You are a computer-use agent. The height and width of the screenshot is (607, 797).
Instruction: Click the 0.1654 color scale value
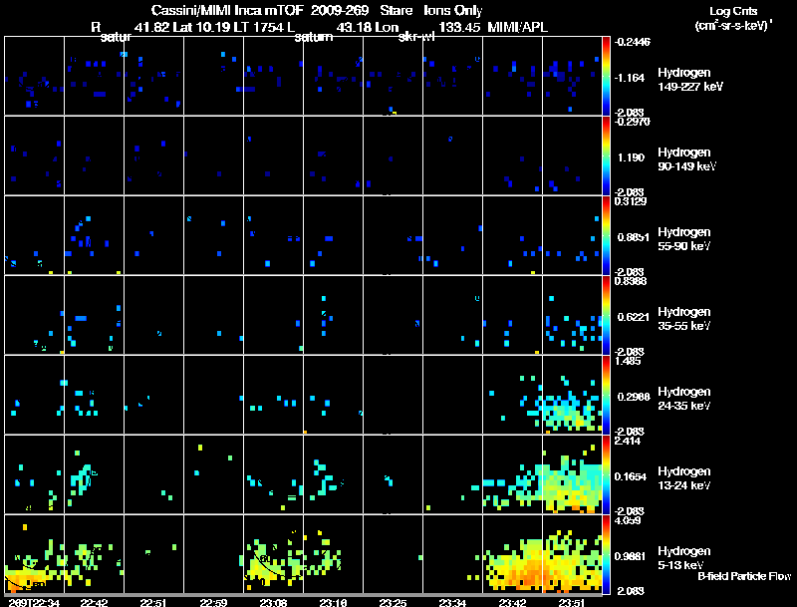click(x=631, y=476)
